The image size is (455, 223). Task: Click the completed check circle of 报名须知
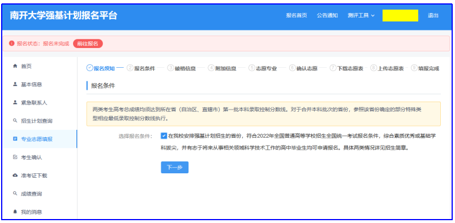(89, 68)
